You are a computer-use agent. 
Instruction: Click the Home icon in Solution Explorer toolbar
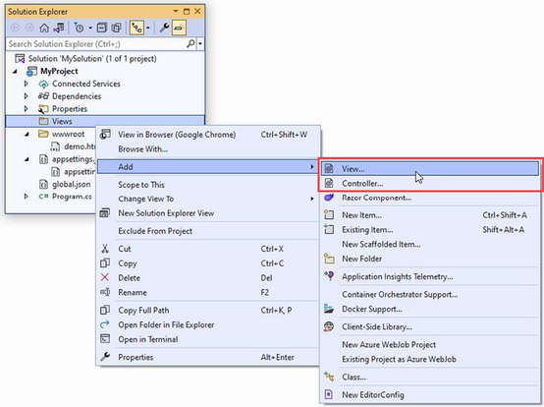44,28
